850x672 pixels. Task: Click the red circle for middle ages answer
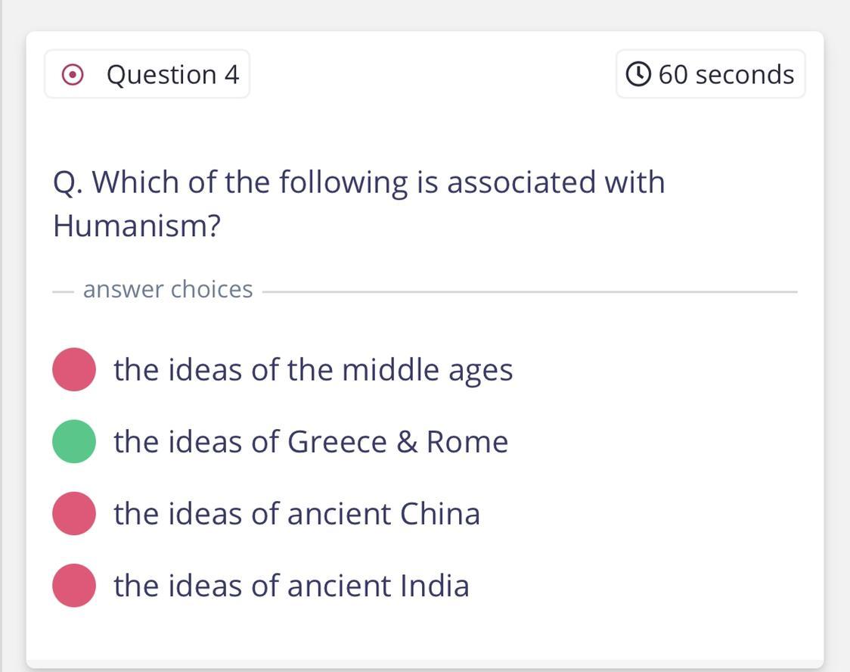click(x=74, y=369)
